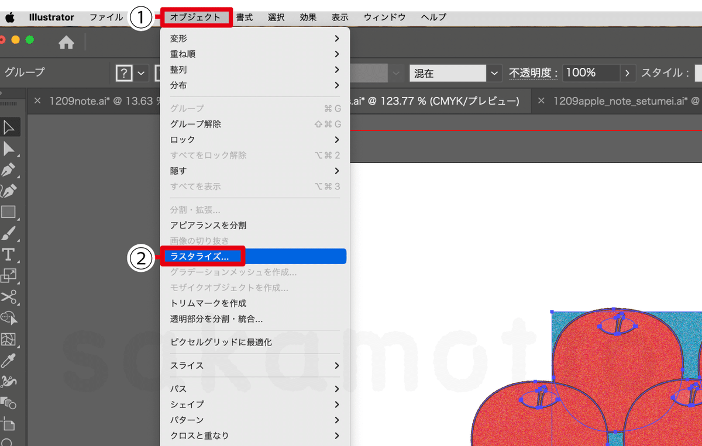Click the オブジェクト menu in menu bar

point(195,17)
